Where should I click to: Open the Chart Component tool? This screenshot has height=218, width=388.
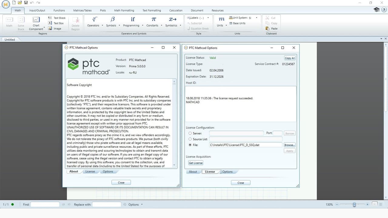click(36, 23)
